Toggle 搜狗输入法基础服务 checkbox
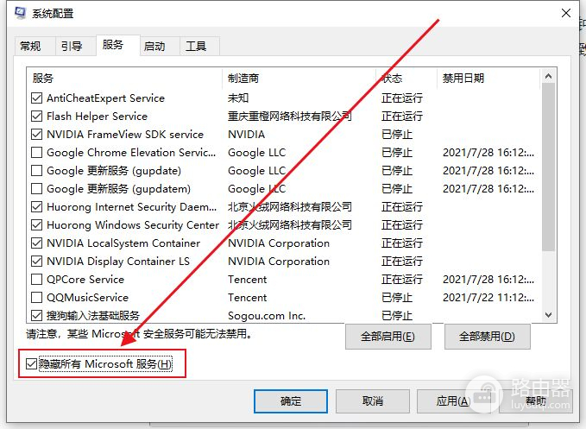Screen dimensions: 586x429 36,316
